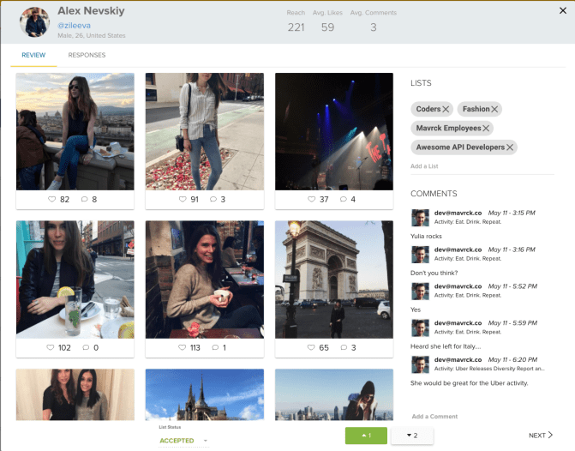Click comment icon on 65-likes Arc photo
The width and height of the screenshot is (575, 451).
[344, 347]
